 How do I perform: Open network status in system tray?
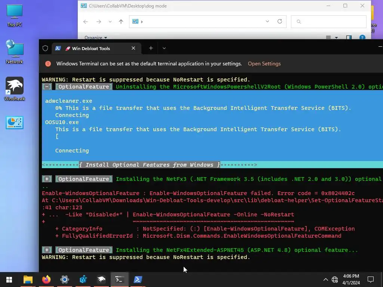[x=335, y=280]
